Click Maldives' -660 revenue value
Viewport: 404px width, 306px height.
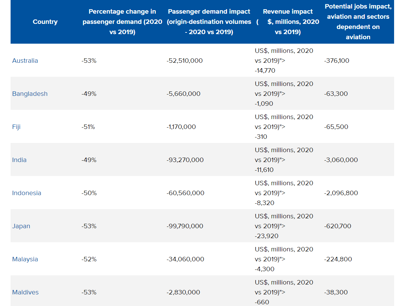click(262, 302)
